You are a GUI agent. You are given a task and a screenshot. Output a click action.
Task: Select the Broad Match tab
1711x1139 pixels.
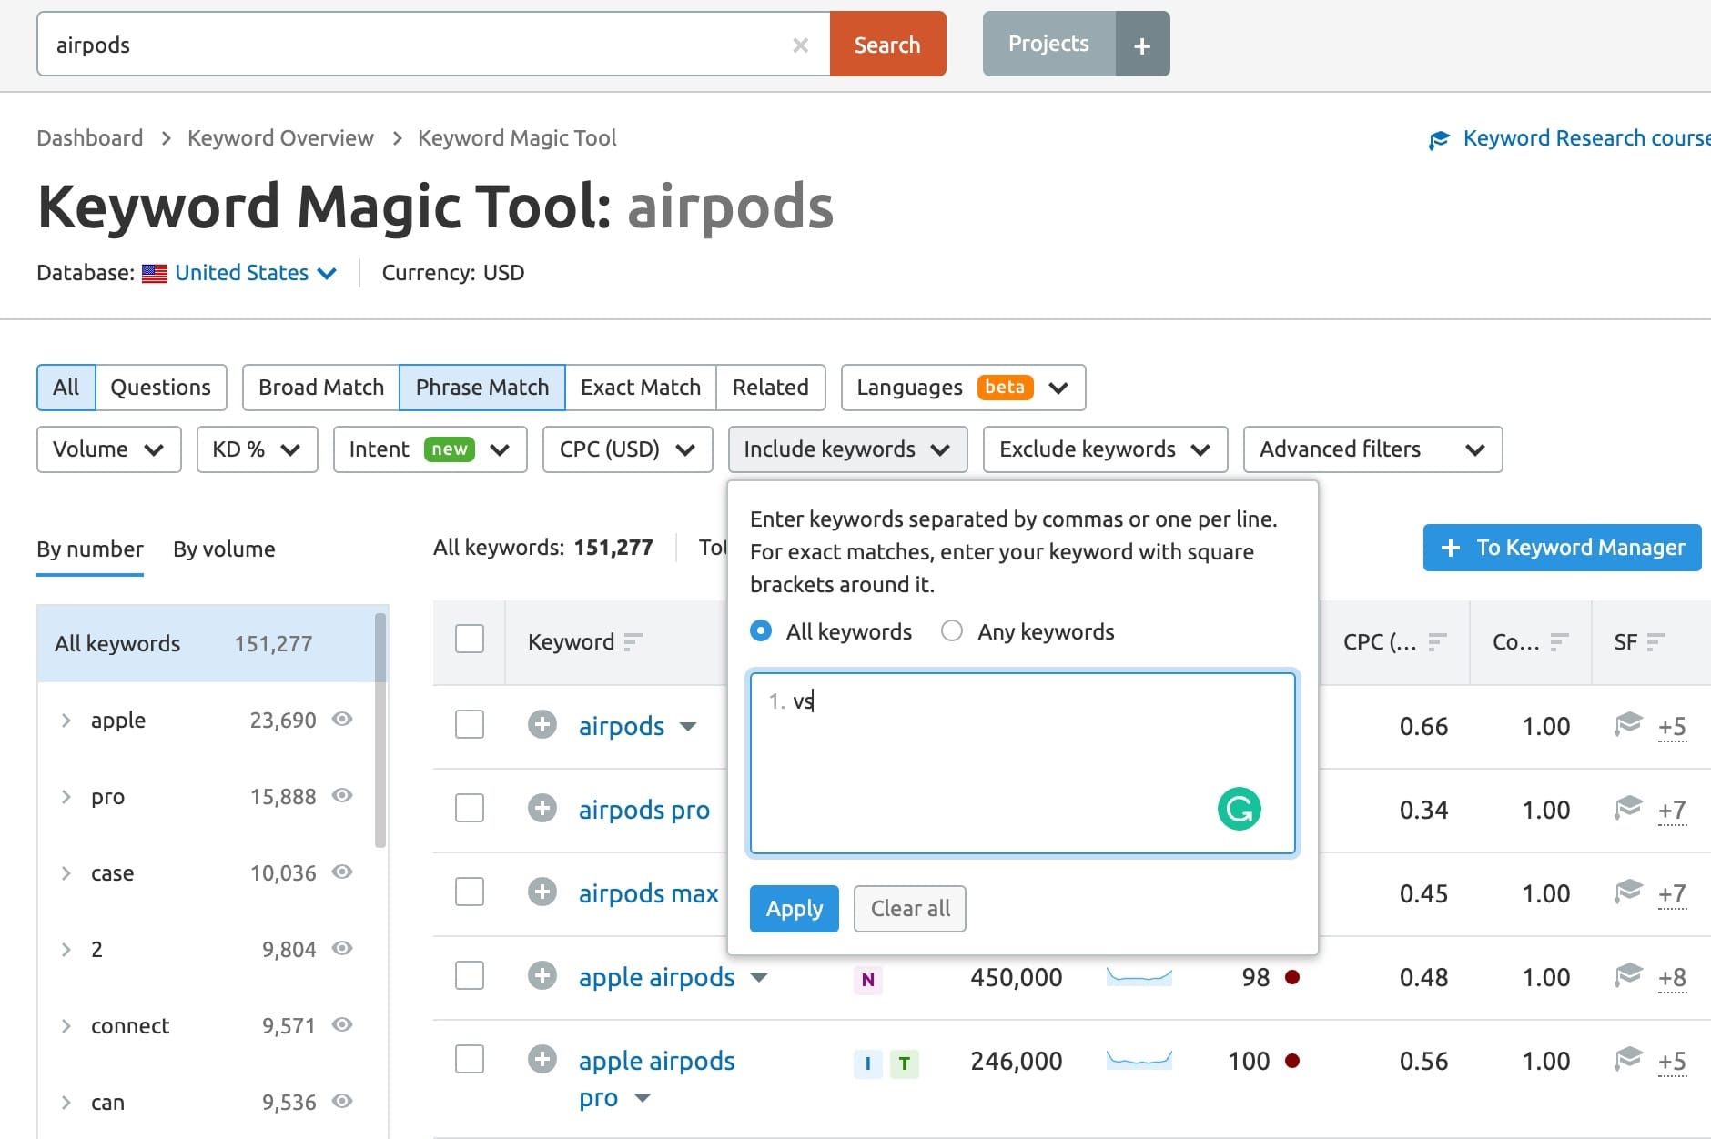pos(321,388)
